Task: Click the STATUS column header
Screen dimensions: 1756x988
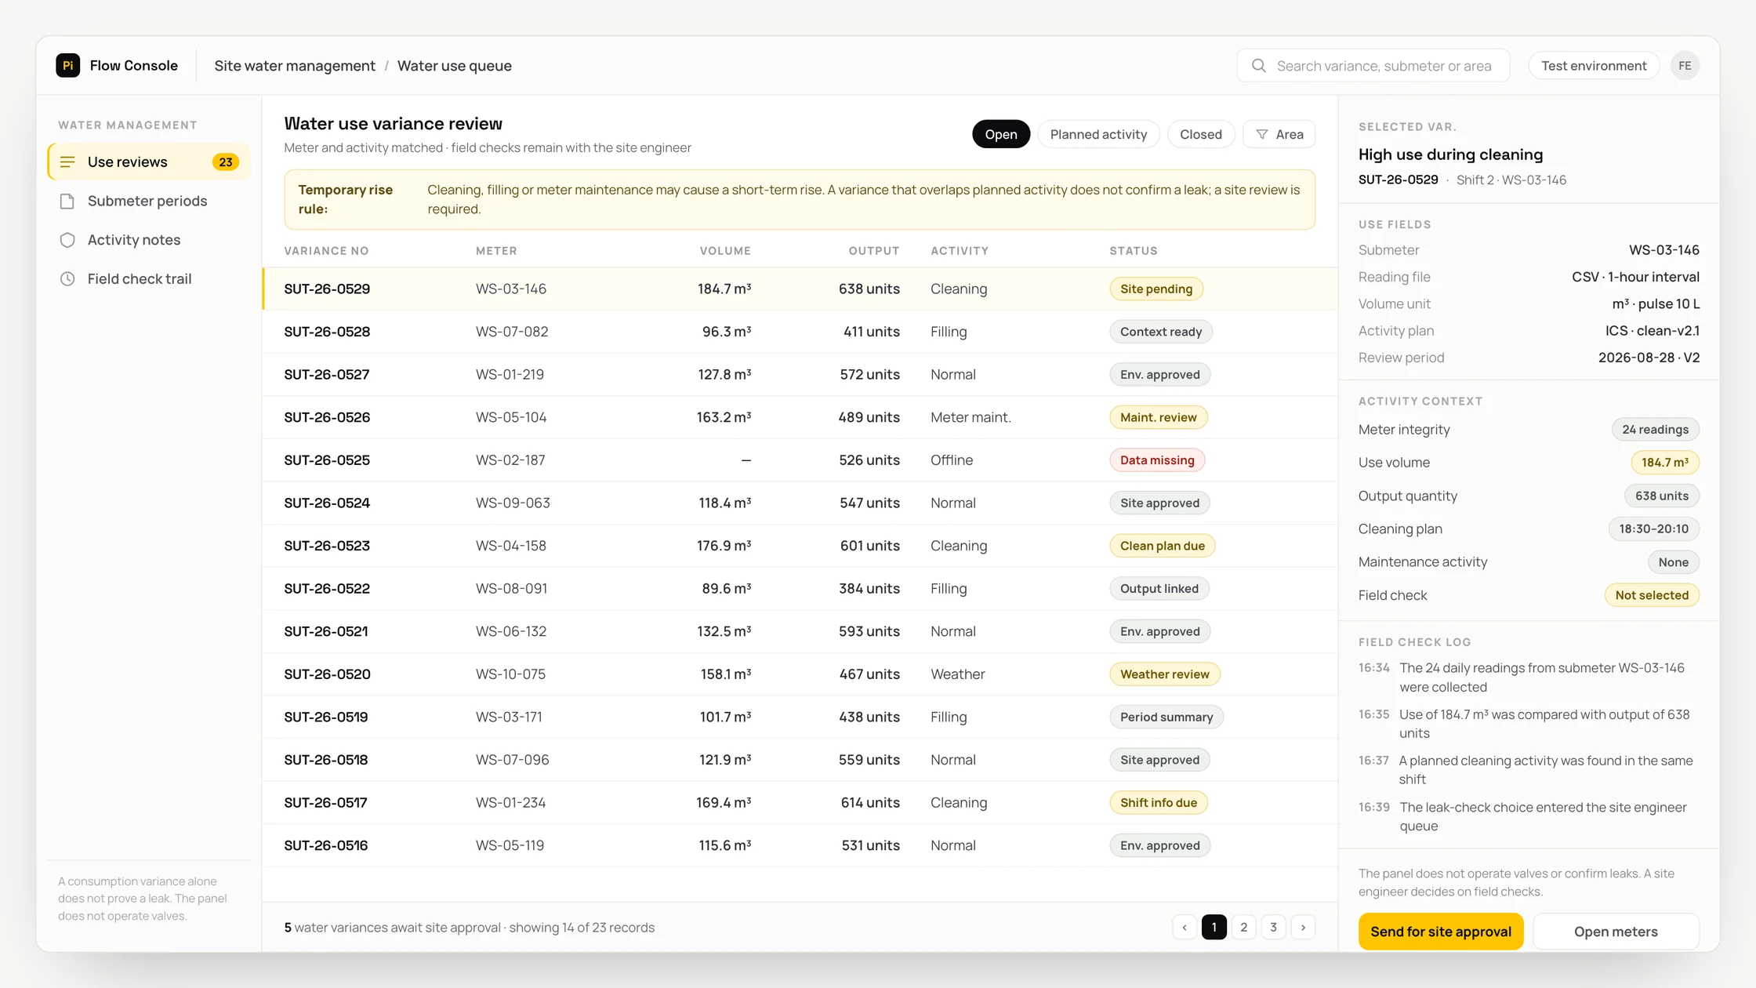Action: click(1133, 251)
